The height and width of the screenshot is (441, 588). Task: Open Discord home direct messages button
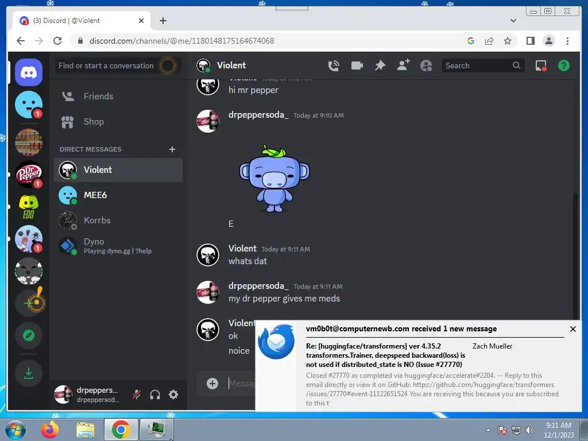[29, 72]
